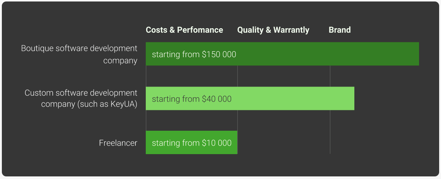441x179 pixels.
Task: Click Boutique bar's Quality & Warrantly segment
Action: 283,54
